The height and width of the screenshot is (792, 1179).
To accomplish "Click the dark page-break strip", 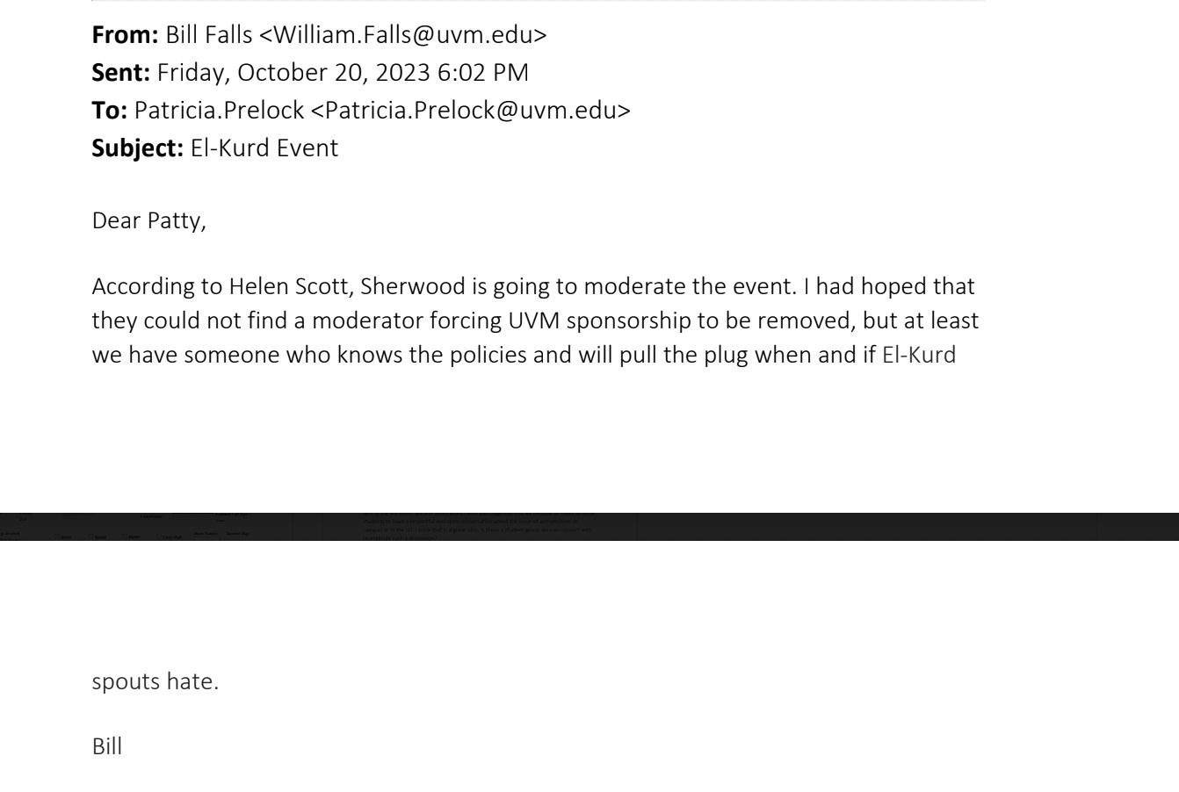I will pos(589,527).
